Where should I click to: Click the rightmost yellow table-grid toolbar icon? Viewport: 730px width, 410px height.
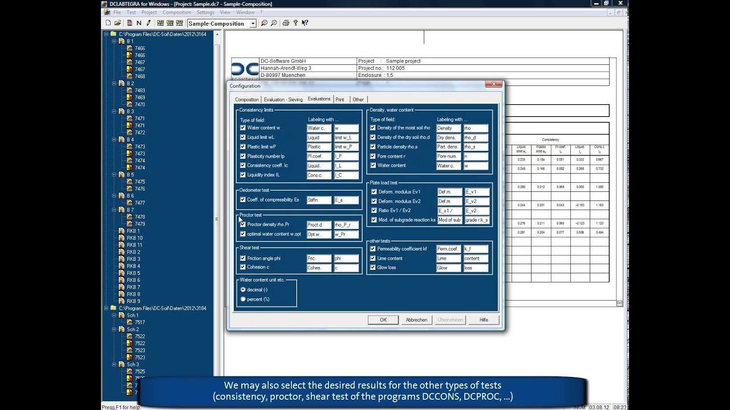coord(180,23)
